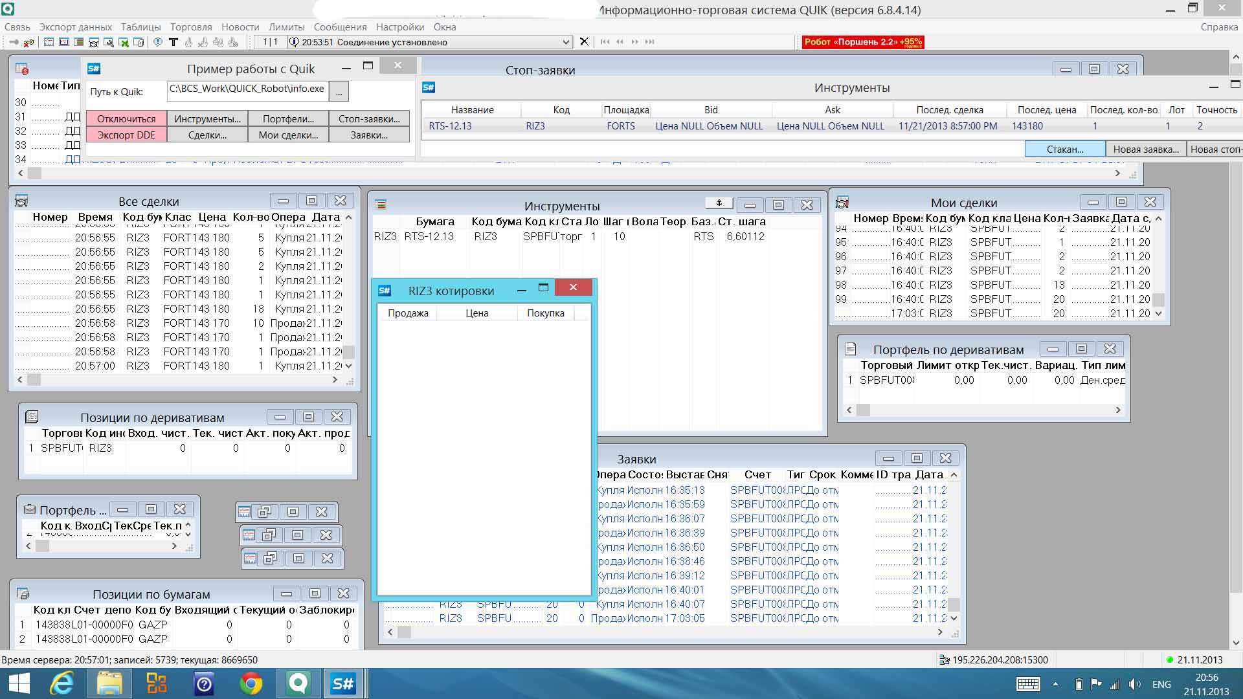Viewport: 1243px width, 699px height.
Task: Open Internet Explorer from the taskbar
Action: coord(62,683)
